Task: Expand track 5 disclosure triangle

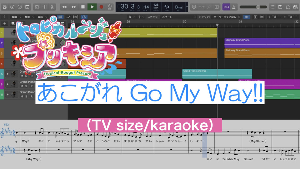Action: 7,74
